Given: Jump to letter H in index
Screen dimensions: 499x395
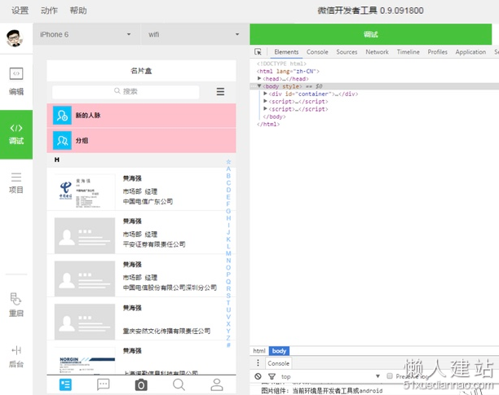Looking at the screenshot, I should click(x=228, y=218).
